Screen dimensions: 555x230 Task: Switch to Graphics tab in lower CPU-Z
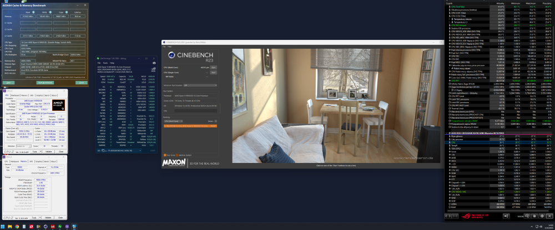point(39,161)
